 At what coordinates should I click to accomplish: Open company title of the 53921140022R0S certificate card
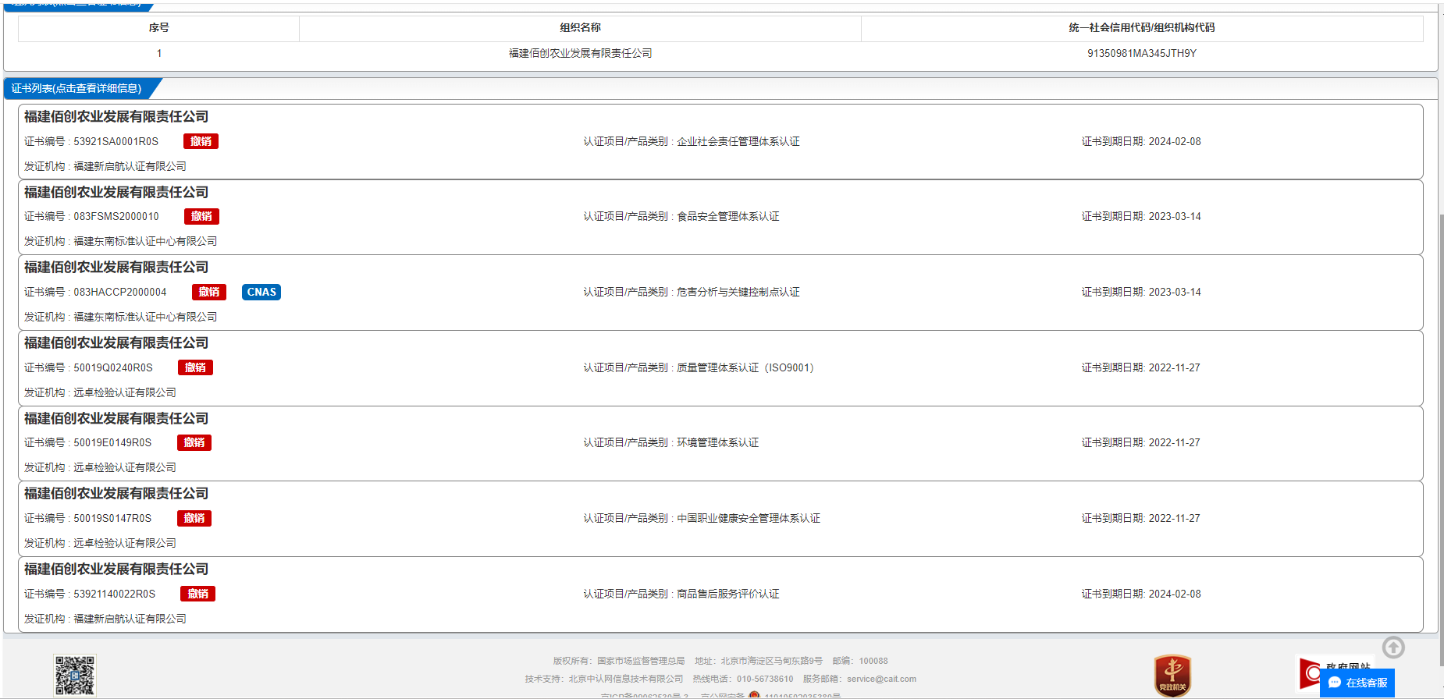[116, 569]
